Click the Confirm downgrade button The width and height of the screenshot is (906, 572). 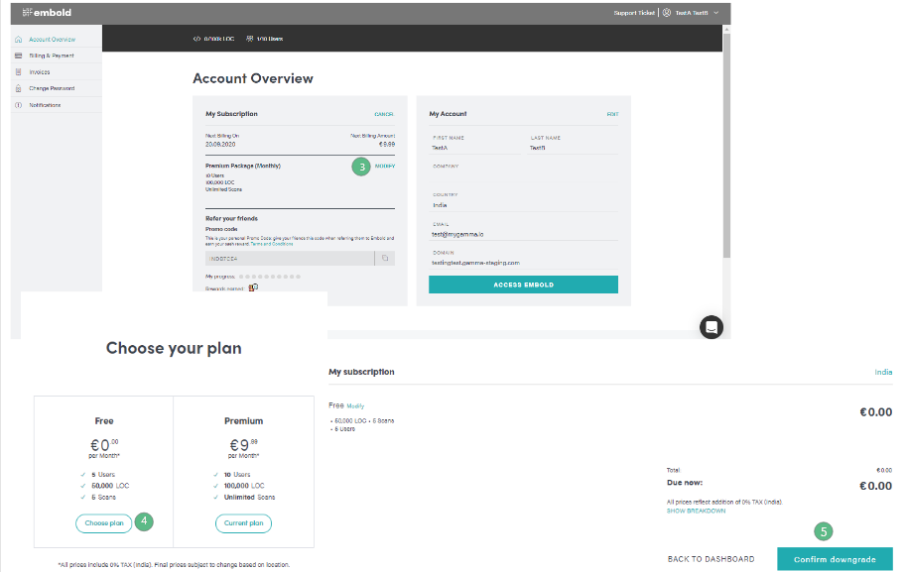coord(835,559)
